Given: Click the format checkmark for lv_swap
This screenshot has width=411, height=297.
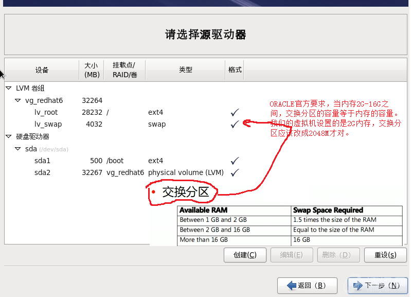Looking at the screenshot, I should (x=235, y=124).
